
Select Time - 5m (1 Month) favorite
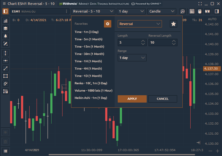pyautogui.click(x=88, y=39)
